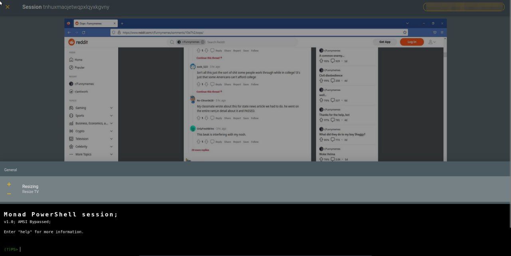The height and width of the screenshot is (256, 511).
Task: Expand the Celebrity topic chevron
Action: 111,146
